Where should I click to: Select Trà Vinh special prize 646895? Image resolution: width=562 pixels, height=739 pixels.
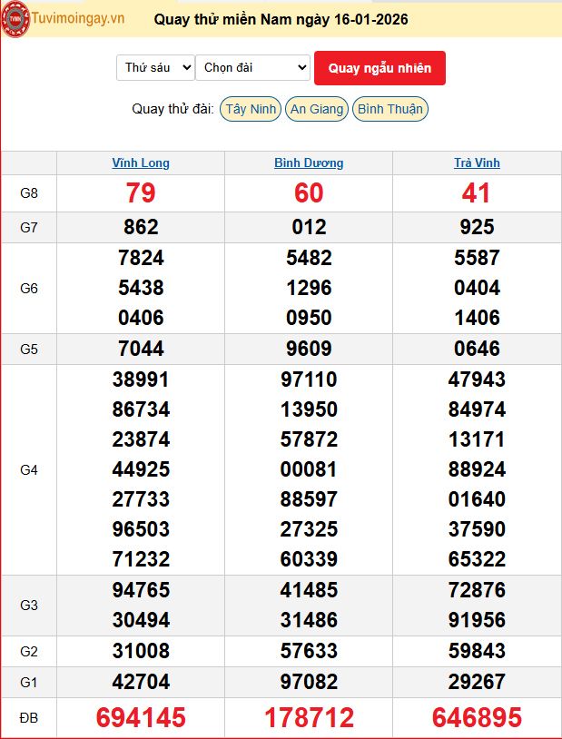477,718
